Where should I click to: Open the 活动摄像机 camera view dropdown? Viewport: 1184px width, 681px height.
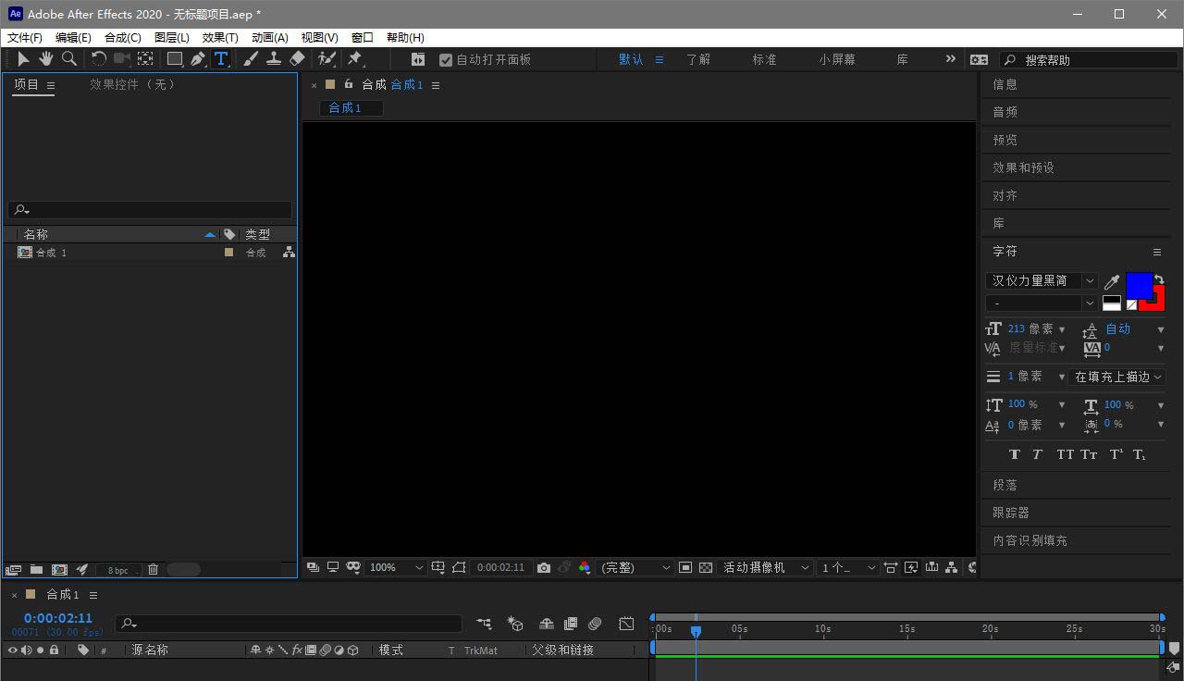[x=766, y=567]
